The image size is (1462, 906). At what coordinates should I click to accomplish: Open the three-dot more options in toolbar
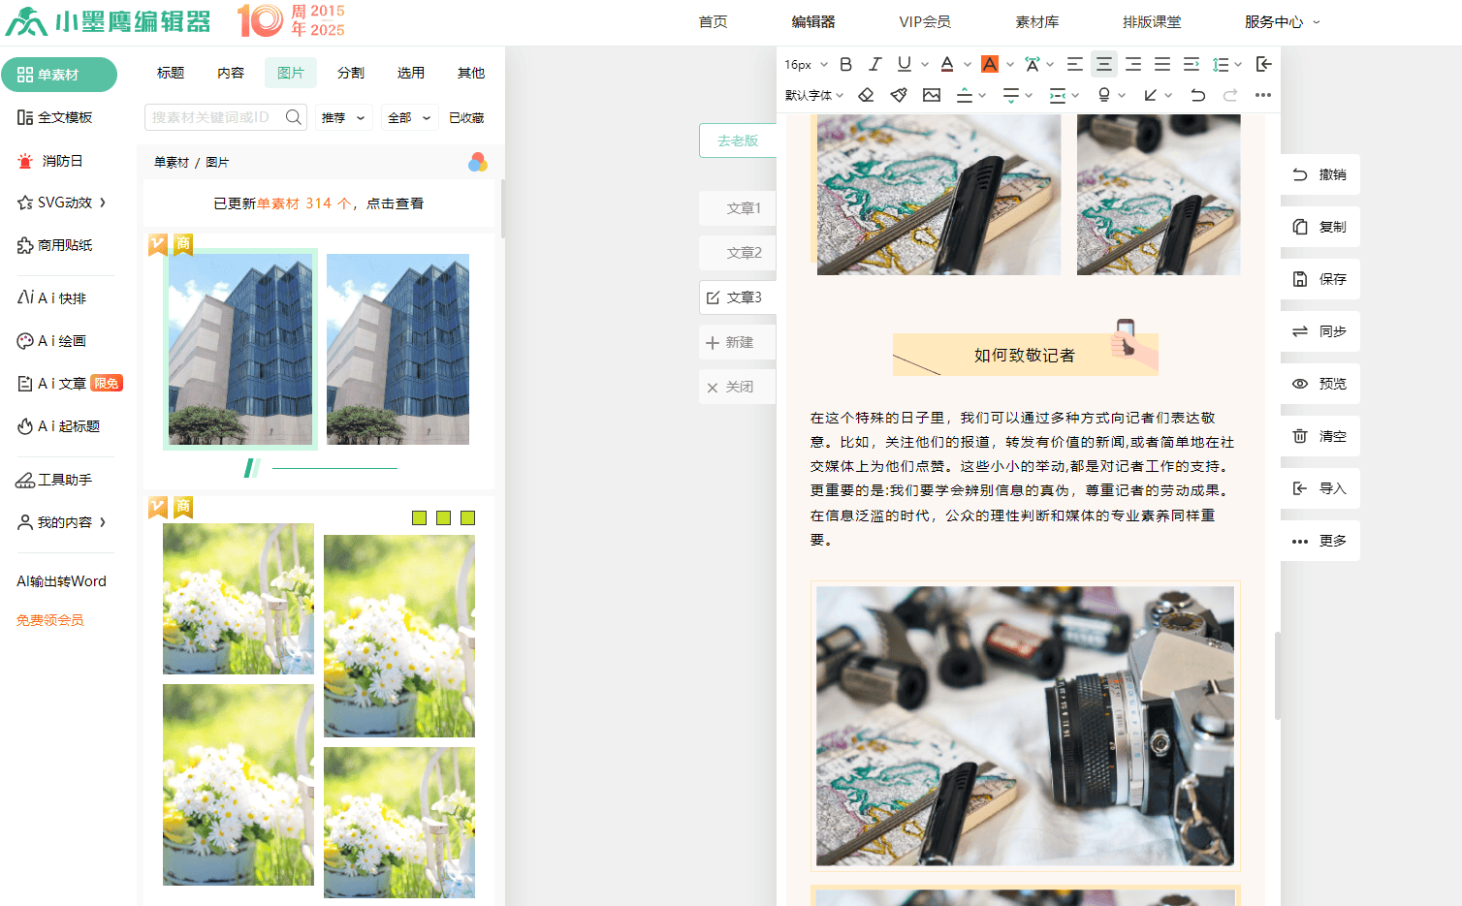1262,95
